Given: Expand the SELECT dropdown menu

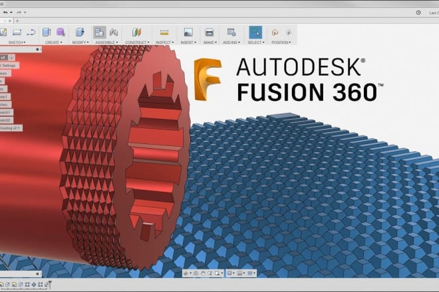Looking at the screenshot, I should pos(256,42).
